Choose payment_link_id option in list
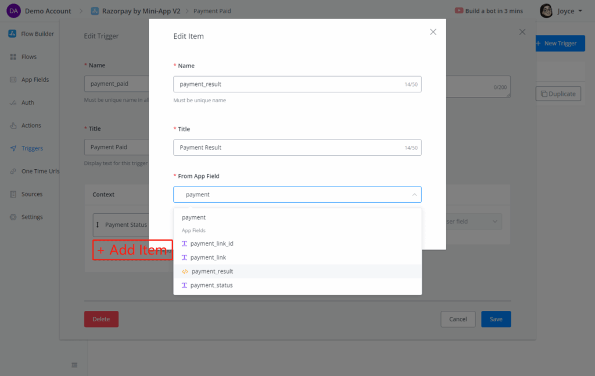This screenshot has width=595, height=376. point(212,243)
